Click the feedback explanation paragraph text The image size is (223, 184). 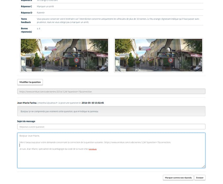[118, 20]
